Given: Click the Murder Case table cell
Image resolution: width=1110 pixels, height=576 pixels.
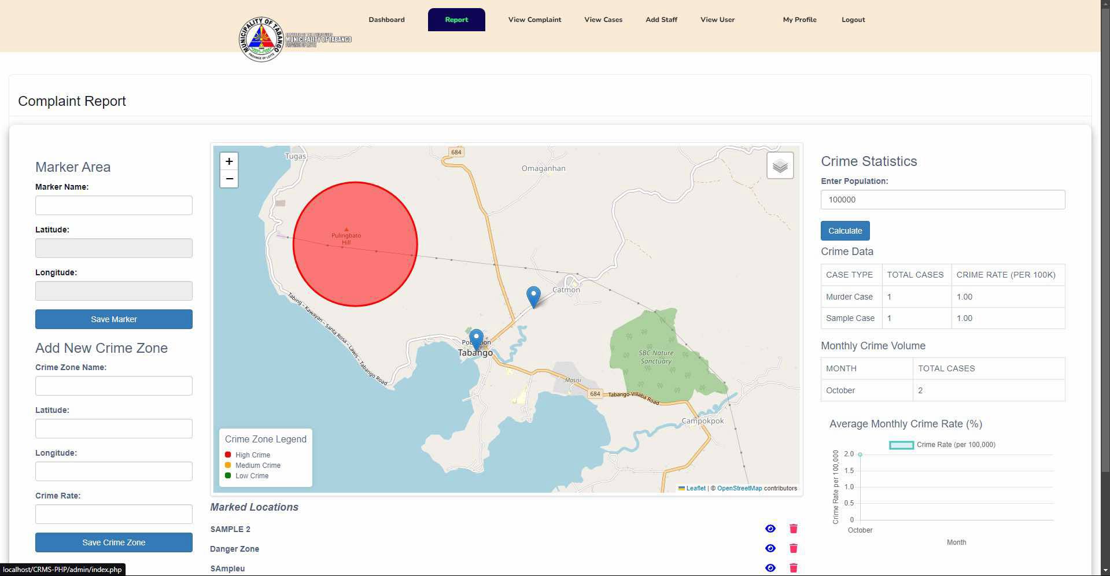Looking at the screenshot, I should tap(851, 297).
